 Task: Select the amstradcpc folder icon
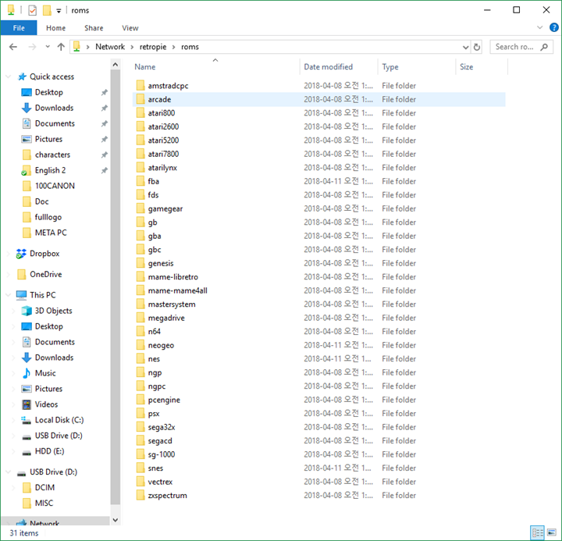coord(140,86)
